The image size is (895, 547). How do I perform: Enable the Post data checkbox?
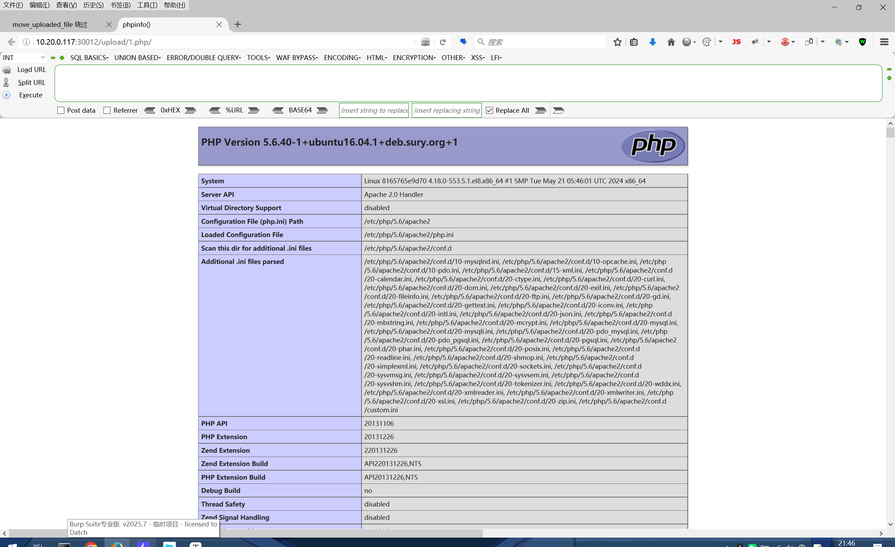pos(61,110)
